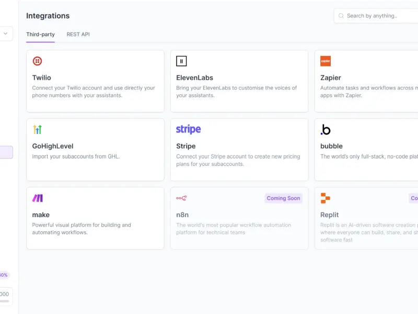Expand the sidebar dropdown chevron
418x314 pixels.
point(5,33)
